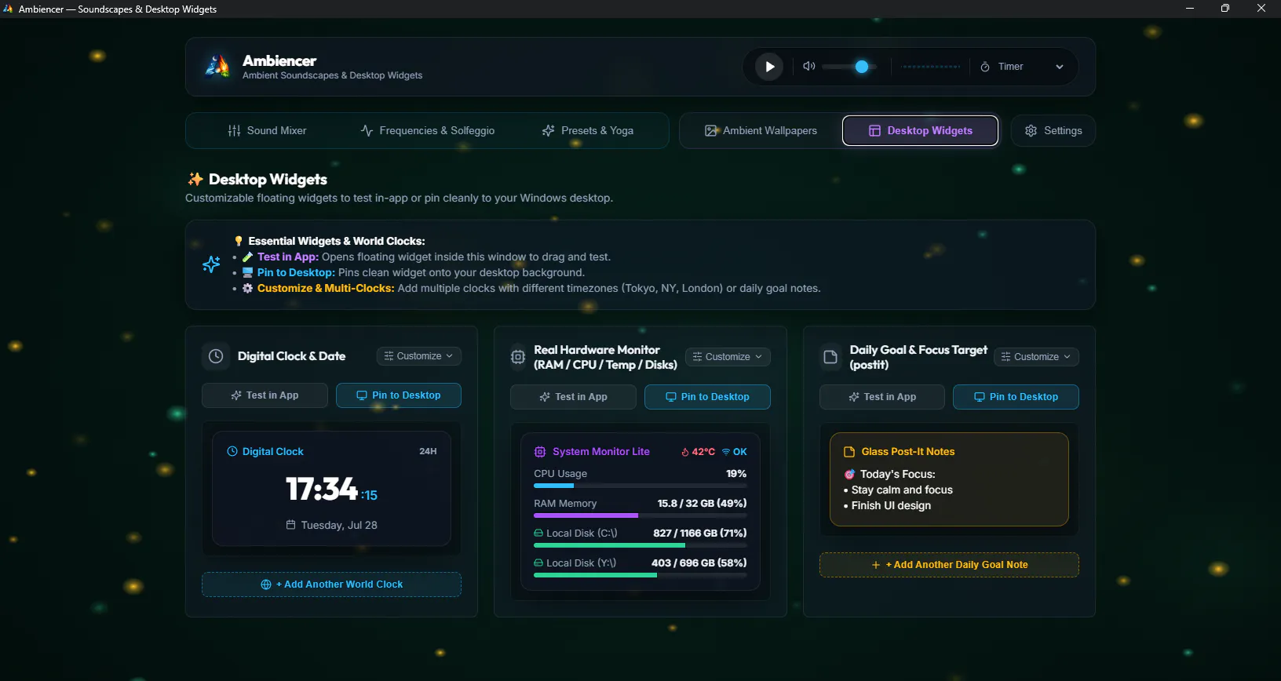Click the 827 / 1166 GB (71%) value
Image resolution: width=1281 pixels, height=681 pixels.
pyautogui.click(x=700, y=534)
